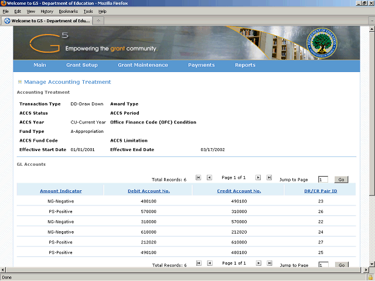Click the top Go button
375x281 pixels.
(x=341, y=180)
